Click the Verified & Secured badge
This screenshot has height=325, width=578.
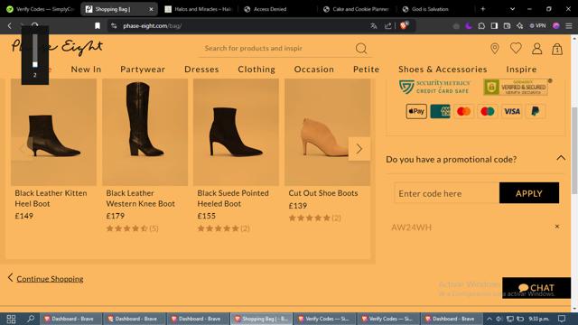coord(516,88)
